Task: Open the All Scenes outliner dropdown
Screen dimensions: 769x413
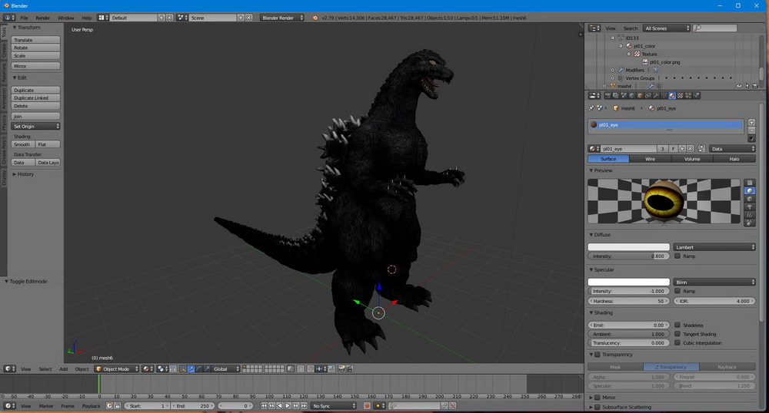Action: pyautogui.click(x=667, y=28)
